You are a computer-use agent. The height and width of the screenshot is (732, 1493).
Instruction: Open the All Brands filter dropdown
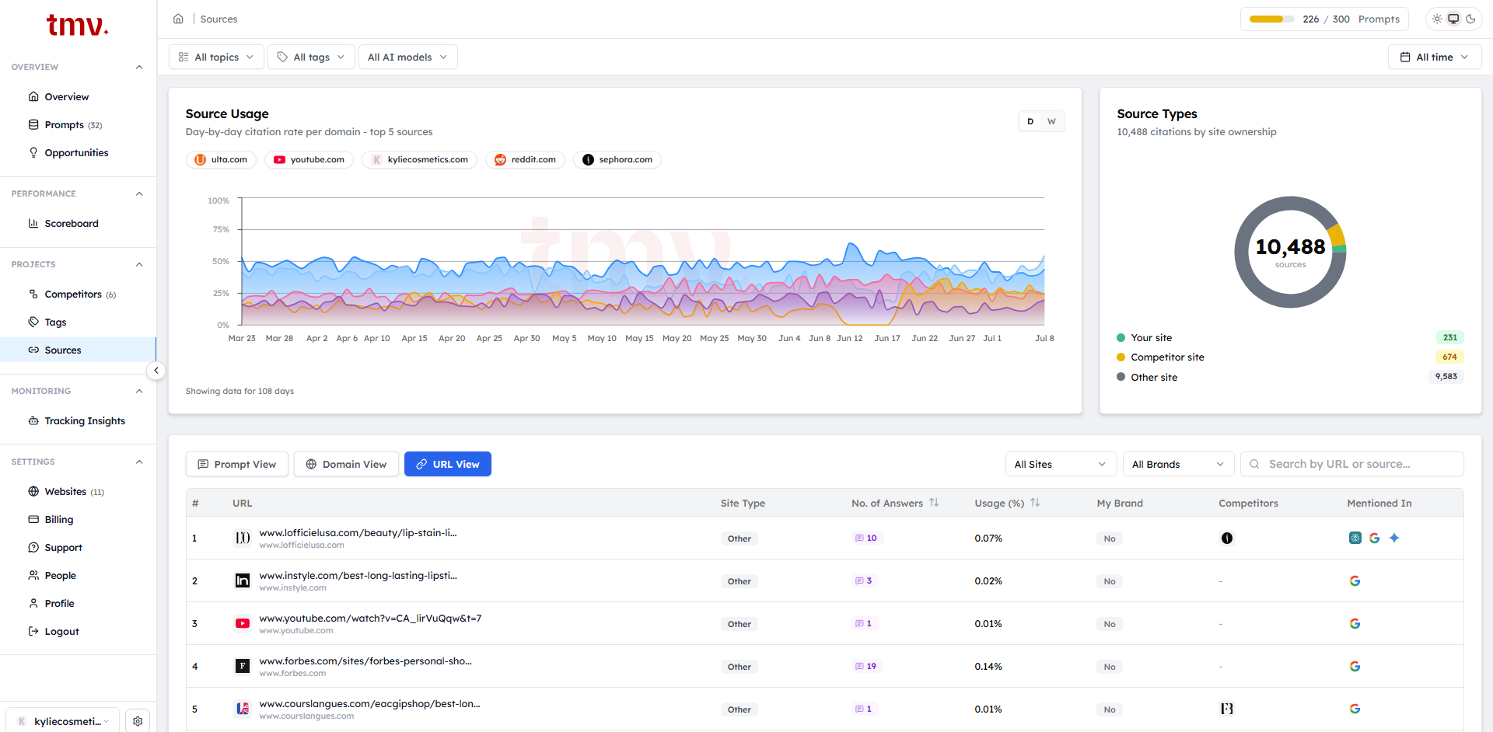pos(1178,464)
